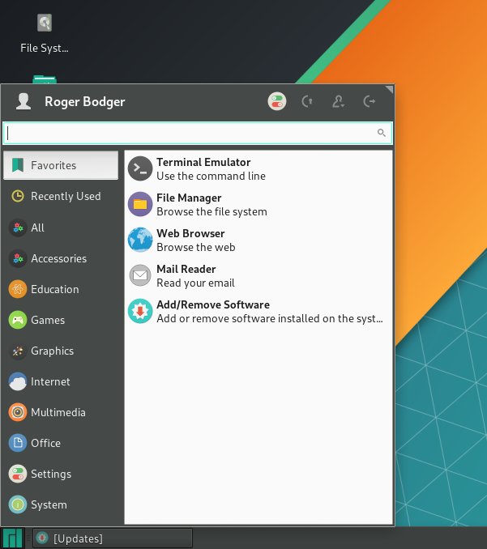Open the Graphics category label
Viewport: 487px width, 549px height.
point(52,351)
